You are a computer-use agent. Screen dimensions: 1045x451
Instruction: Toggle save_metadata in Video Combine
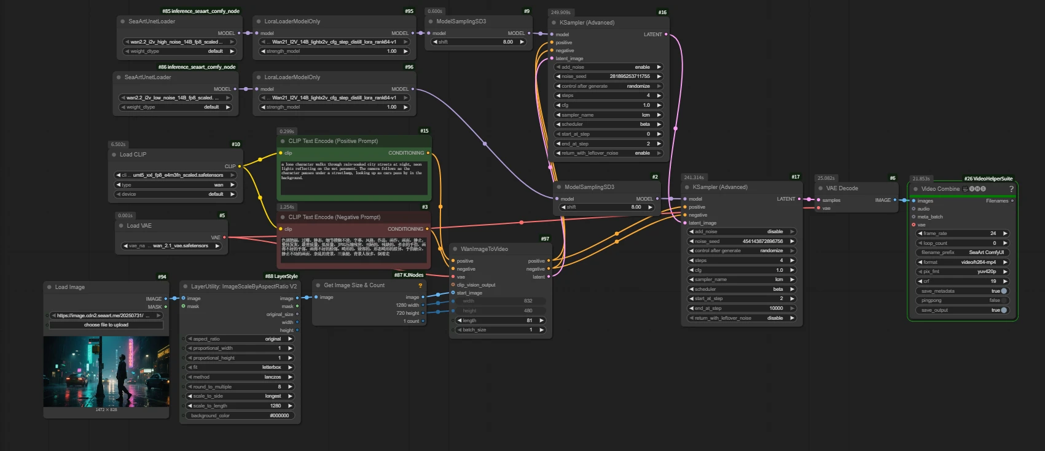1004,291
